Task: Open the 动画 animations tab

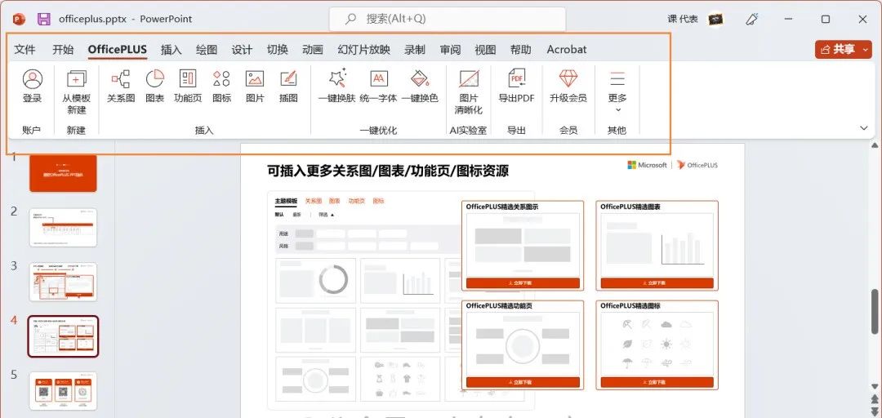Action: (x=313, y=50)
